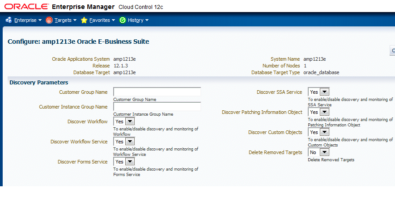Click the Oracle logo
395x201 pixels.
[x=26, y=7]
